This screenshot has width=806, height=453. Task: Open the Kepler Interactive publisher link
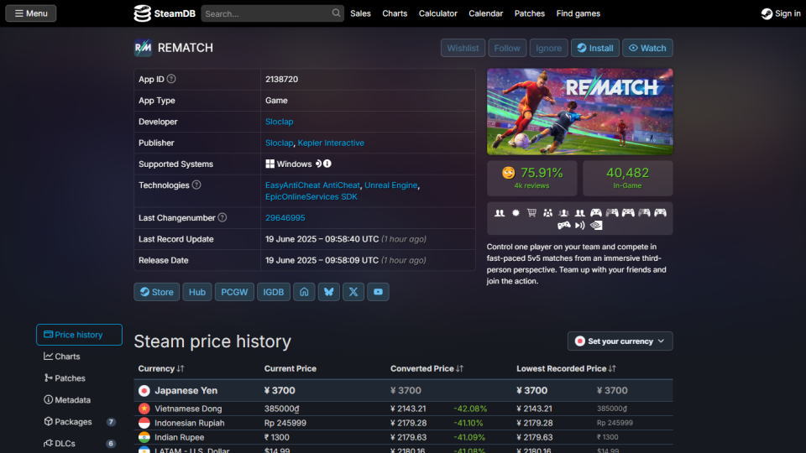(x=331, y=143)
